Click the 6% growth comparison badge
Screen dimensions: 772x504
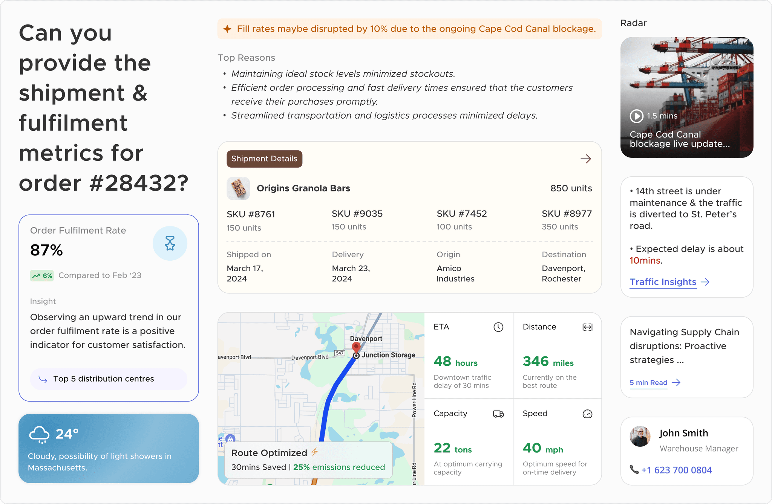(42, 275)
